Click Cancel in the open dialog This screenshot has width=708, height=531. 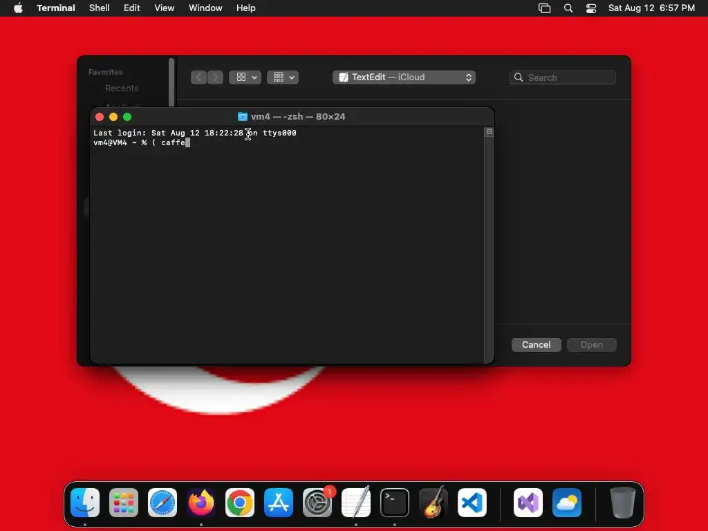(537, 345)
